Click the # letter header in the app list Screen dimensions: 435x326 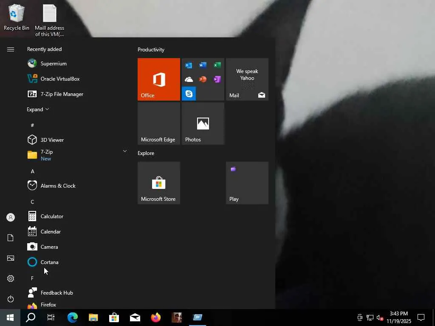point(32,125)
